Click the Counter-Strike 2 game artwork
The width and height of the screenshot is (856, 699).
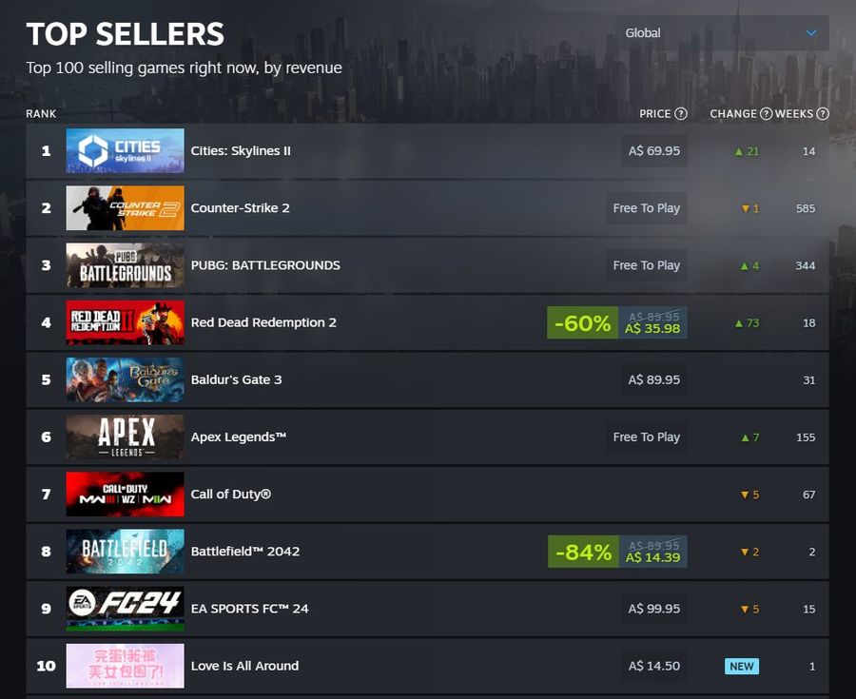point(125,207)
